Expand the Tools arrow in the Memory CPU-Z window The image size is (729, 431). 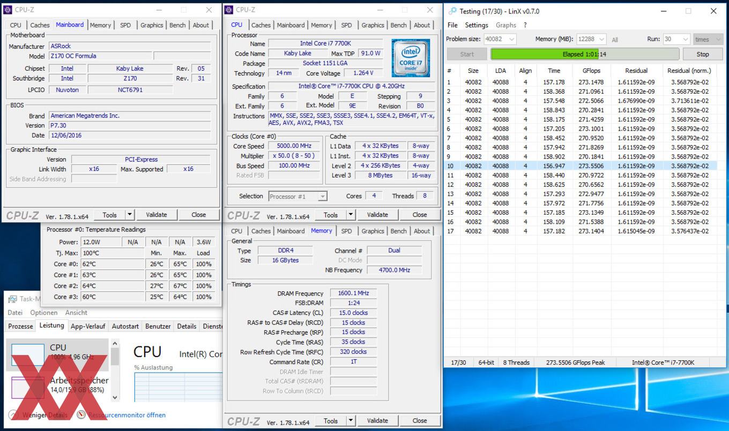351,421
